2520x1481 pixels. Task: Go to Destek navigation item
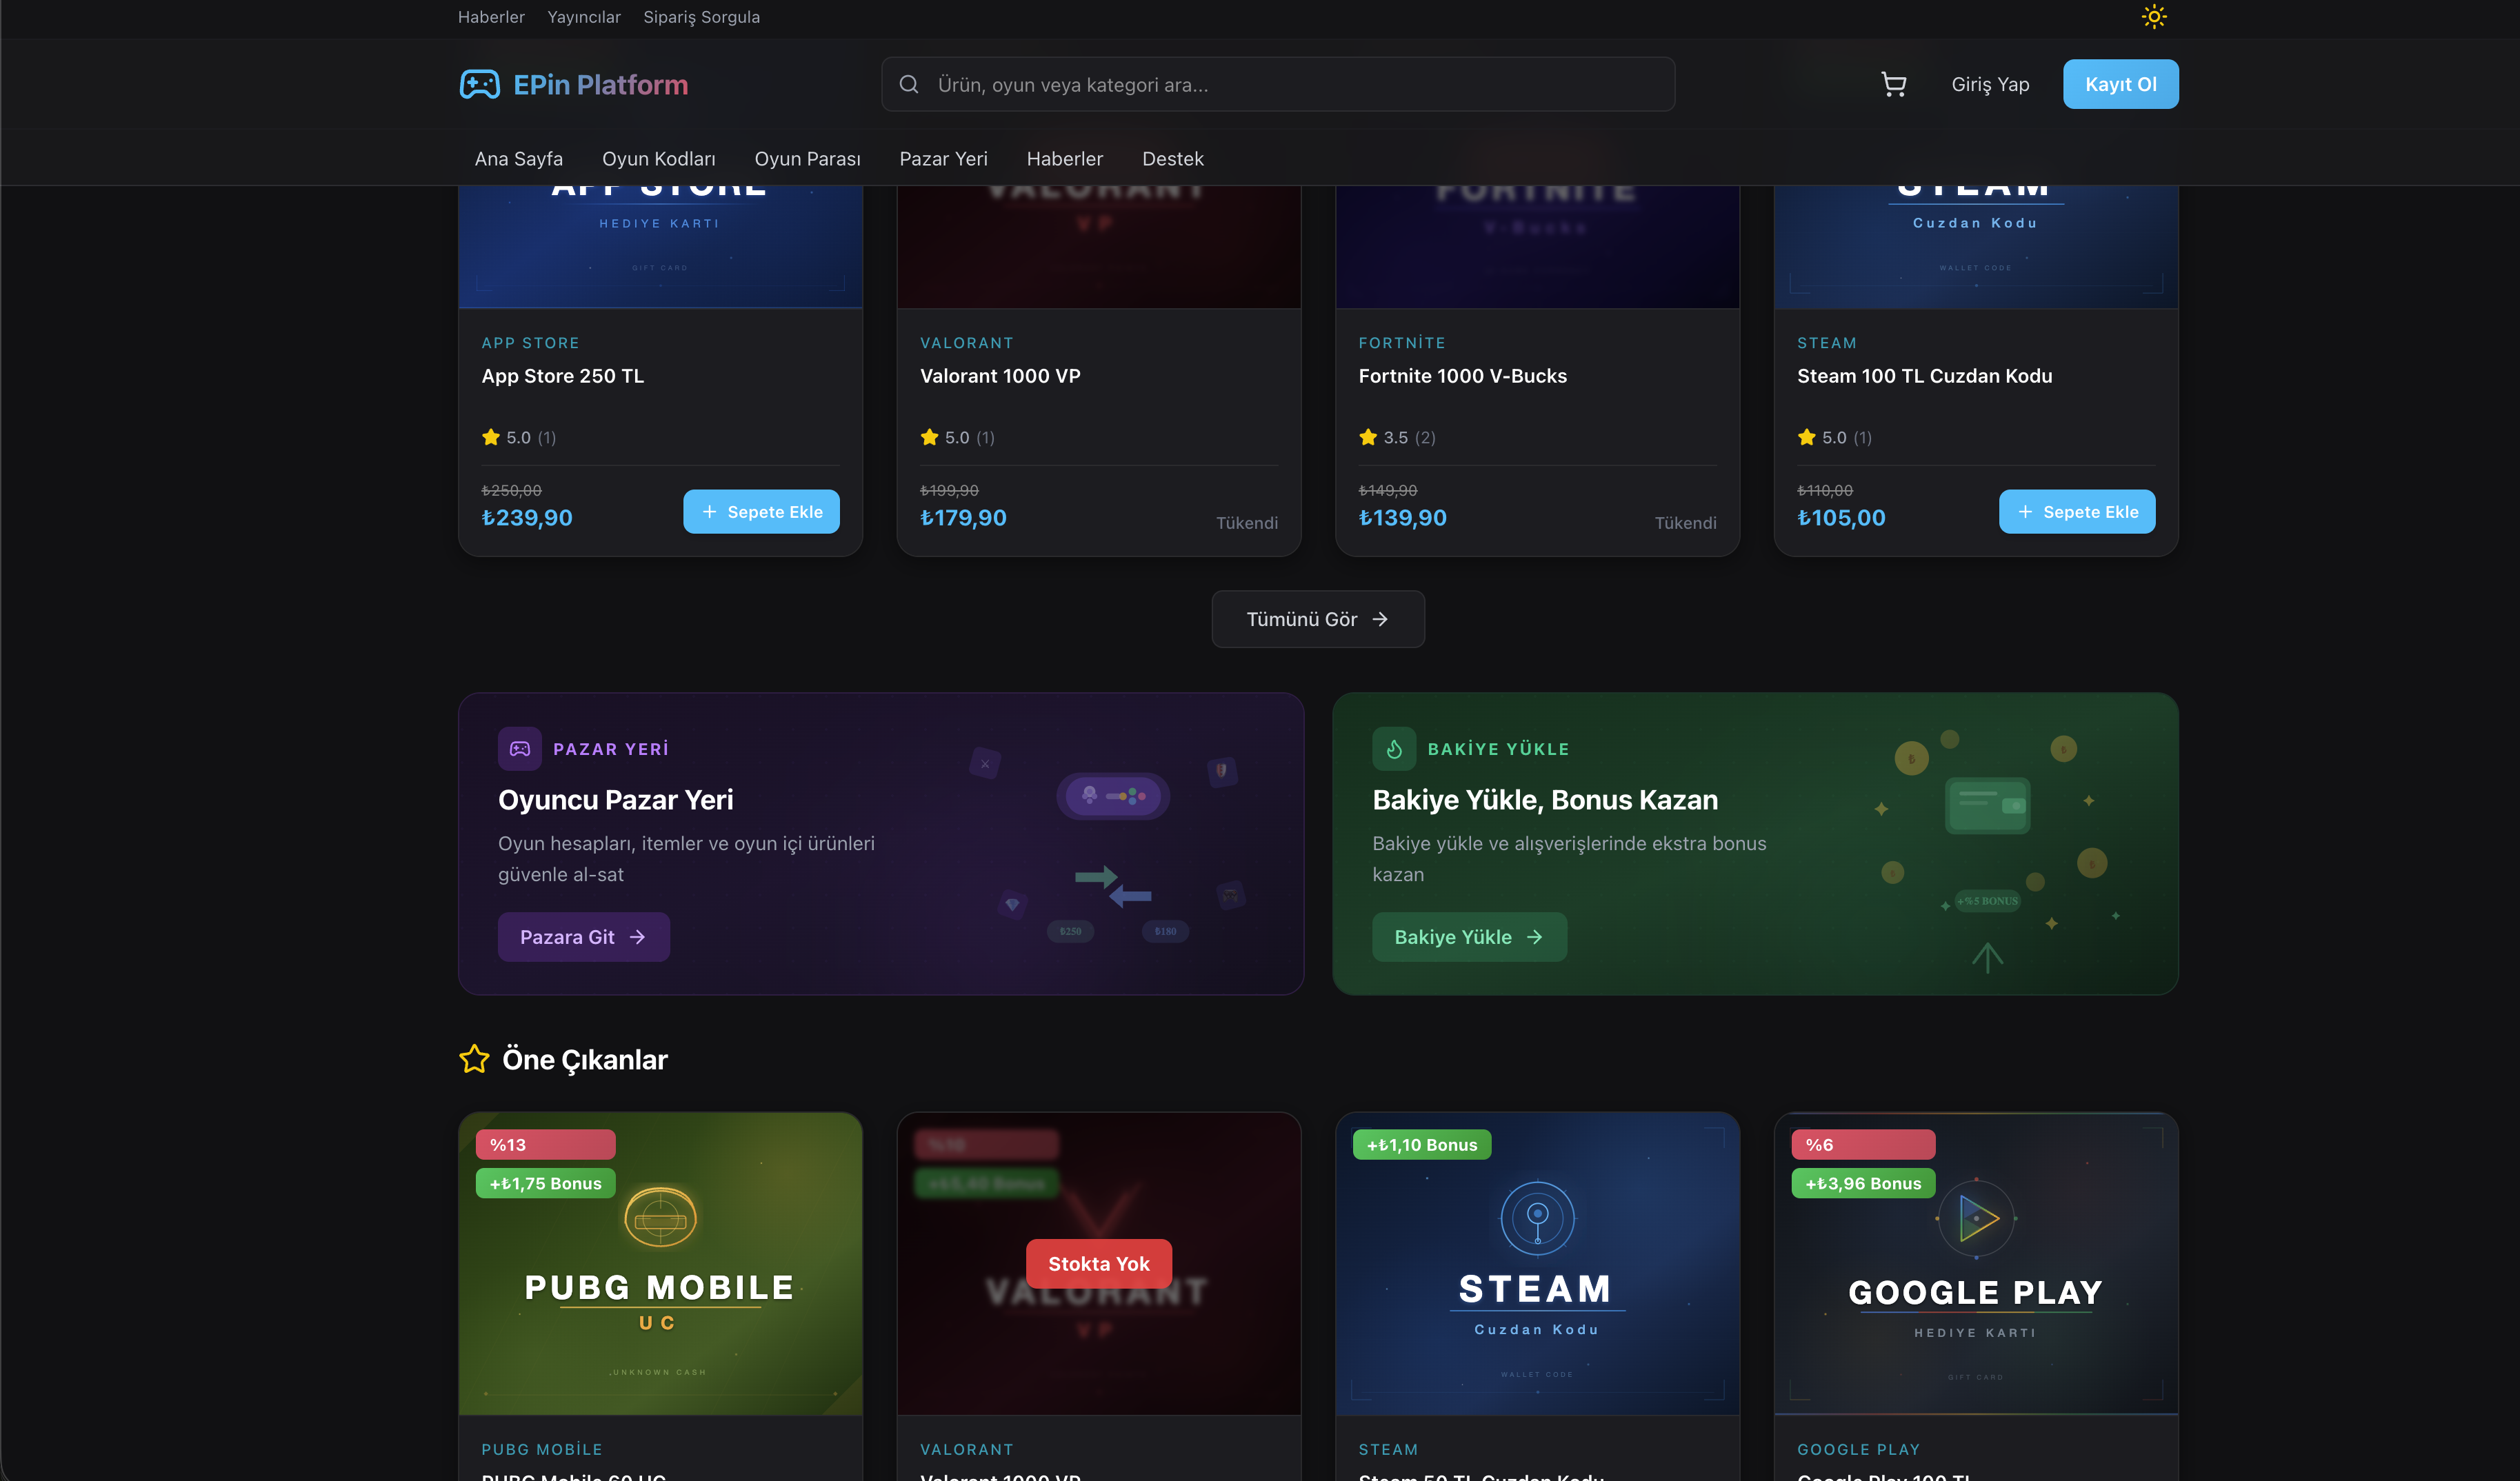[x=1172, y=159]
